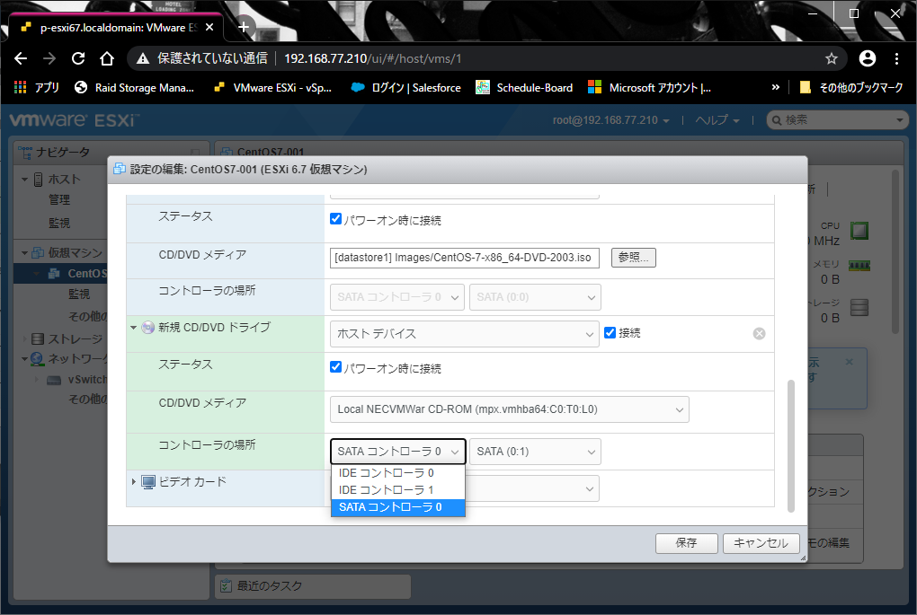Close the p-esxi67.localdomain browser tab
Viewport: 917px width, 615px height.
209,28
